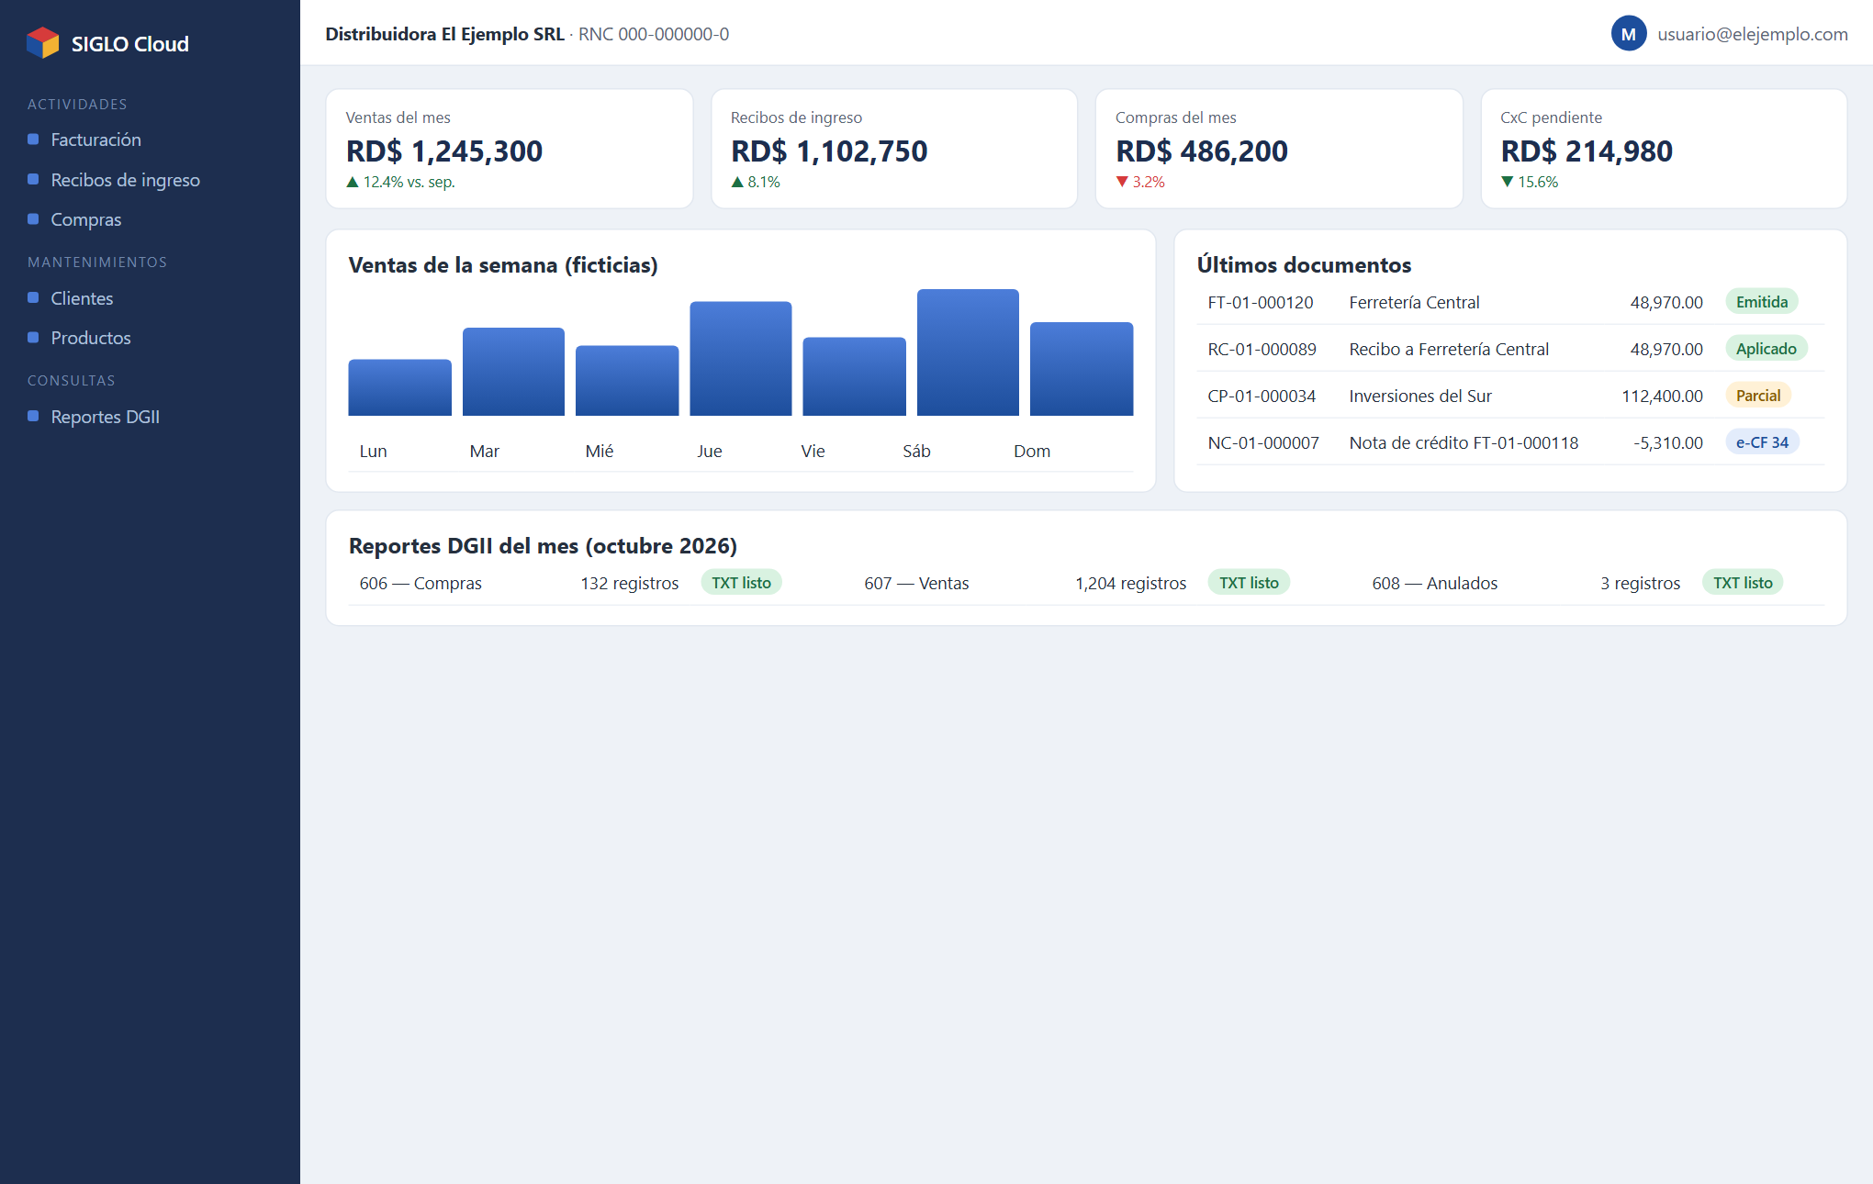
Task: Click document number FT-01-000120
Action: (1260, 303)
